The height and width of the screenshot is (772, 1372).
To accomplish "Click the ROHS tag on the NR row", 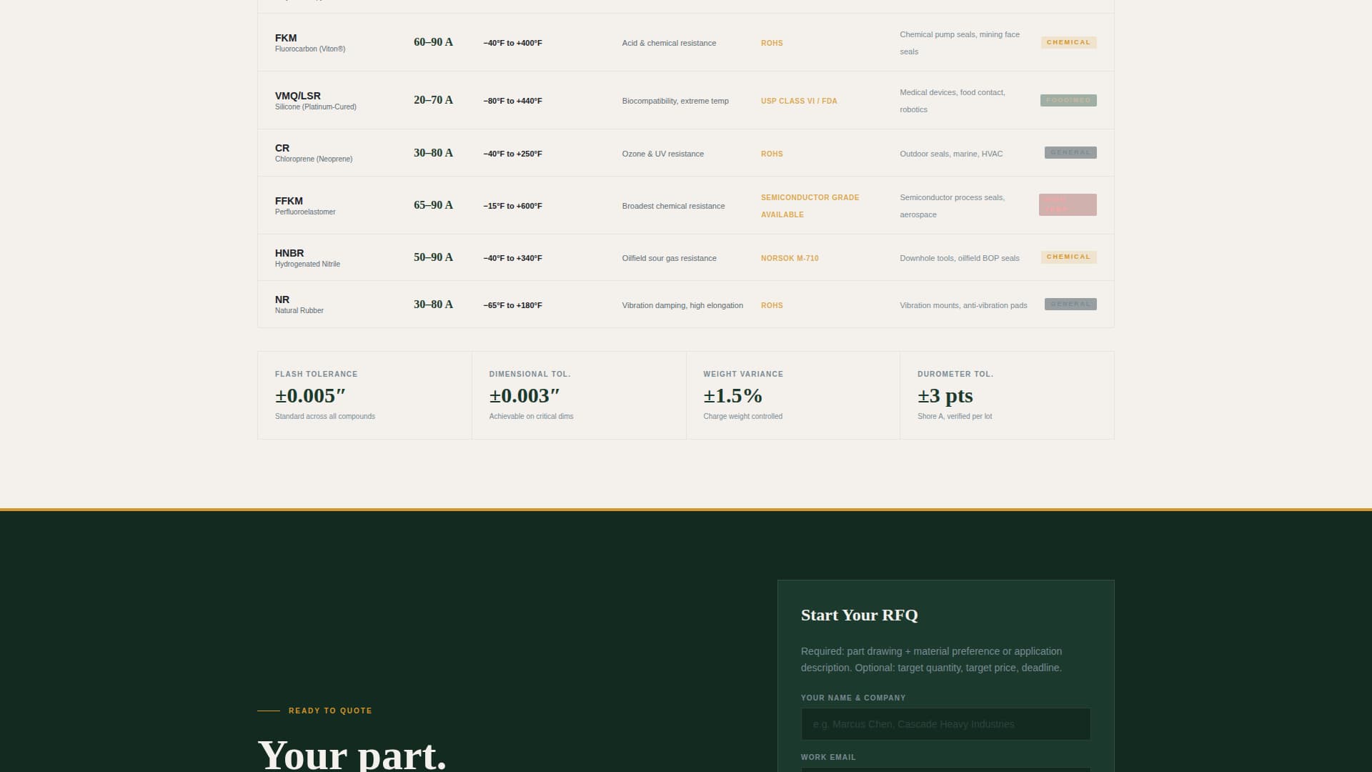I will [772, 305].
